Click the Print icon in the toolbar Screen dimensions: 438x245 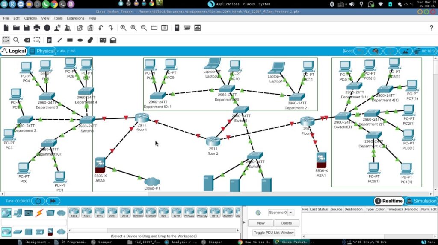pyautogui.click(x=37, y=28)
